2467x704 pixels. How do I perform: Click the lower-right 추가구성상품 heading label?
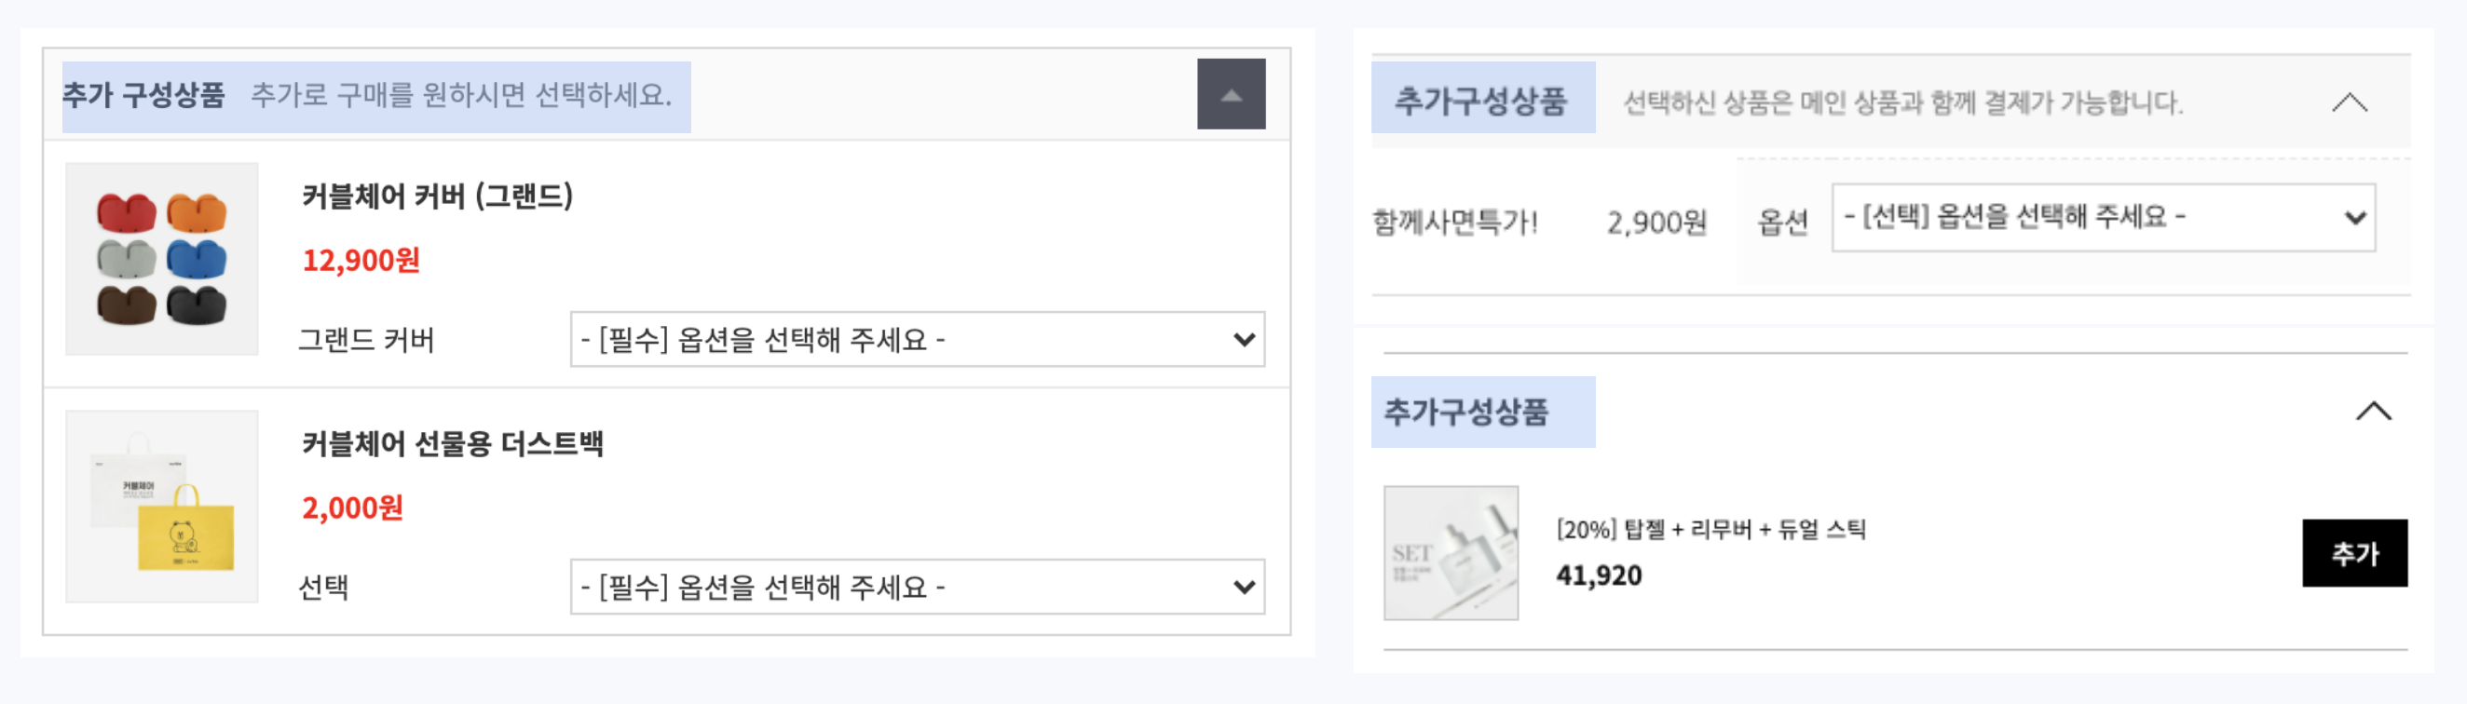(x=1465, y=412)
